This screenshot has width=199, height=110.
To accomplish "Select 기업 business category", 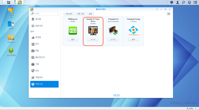I will click(x=44, y=64).
